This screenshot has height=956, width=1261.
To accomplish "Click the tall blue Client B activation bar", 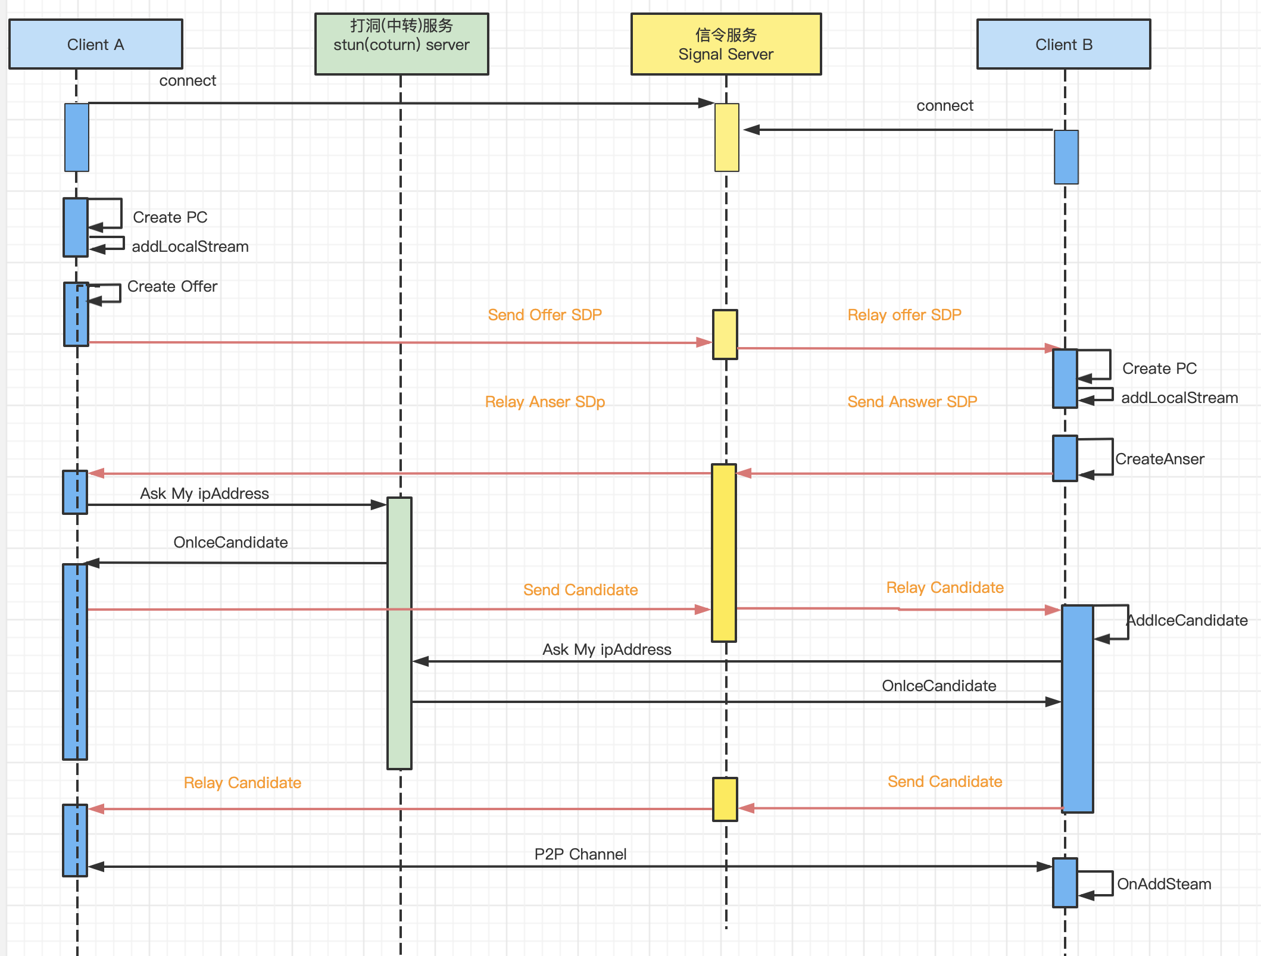I will point(1077,708).
